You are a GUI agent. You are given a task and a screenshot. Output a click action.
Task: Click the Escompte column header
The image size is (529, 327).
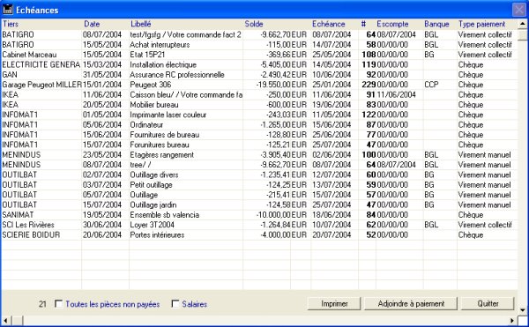[x=392, y=24]
